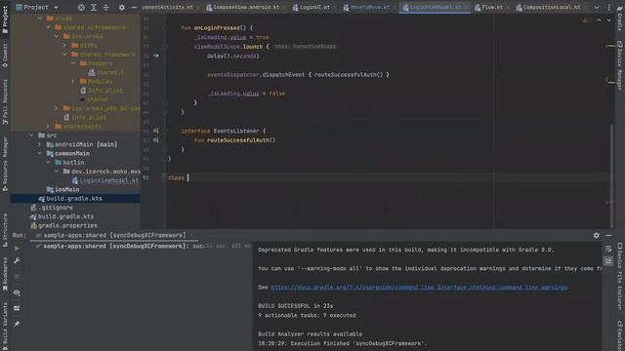Open Project side tool window button
The height and width of the screenshot is (351, 625).
tap(5, 19)
